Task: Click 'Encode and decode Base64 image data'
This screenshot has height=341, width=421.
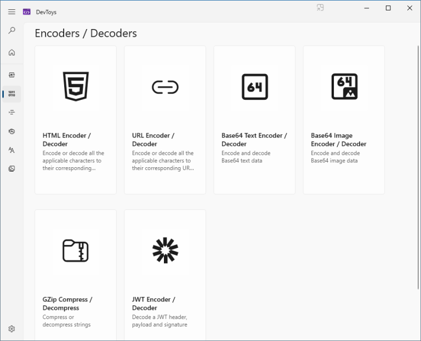Action: pos(335,157)
